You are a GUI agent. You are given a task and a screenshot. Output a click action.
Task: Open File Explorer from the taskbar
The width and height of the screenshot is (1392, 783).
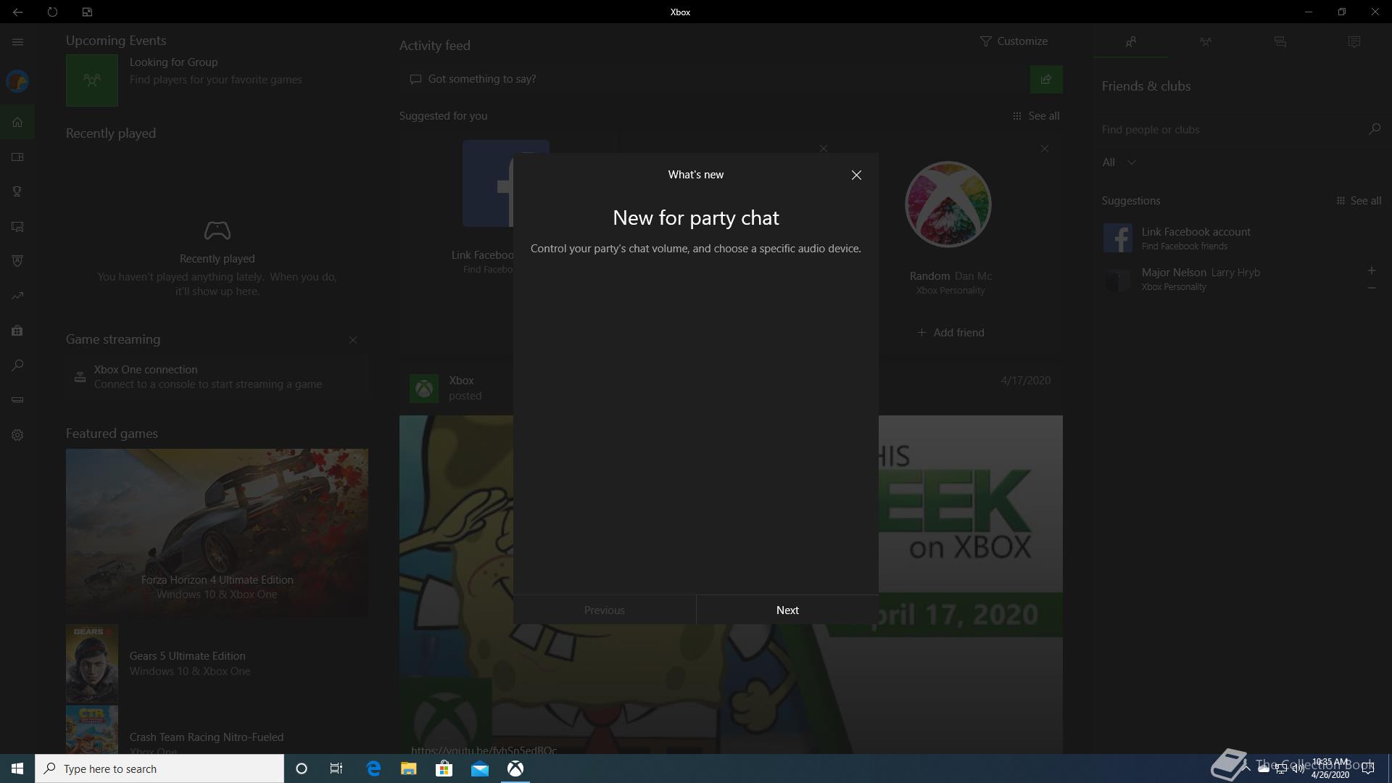click(409, 768)
